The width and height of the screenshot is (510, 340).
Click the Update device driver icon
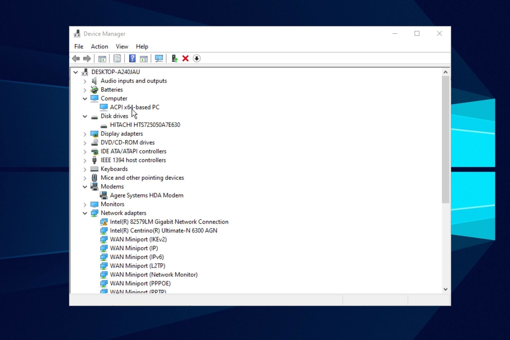click(x=174, y=58)
